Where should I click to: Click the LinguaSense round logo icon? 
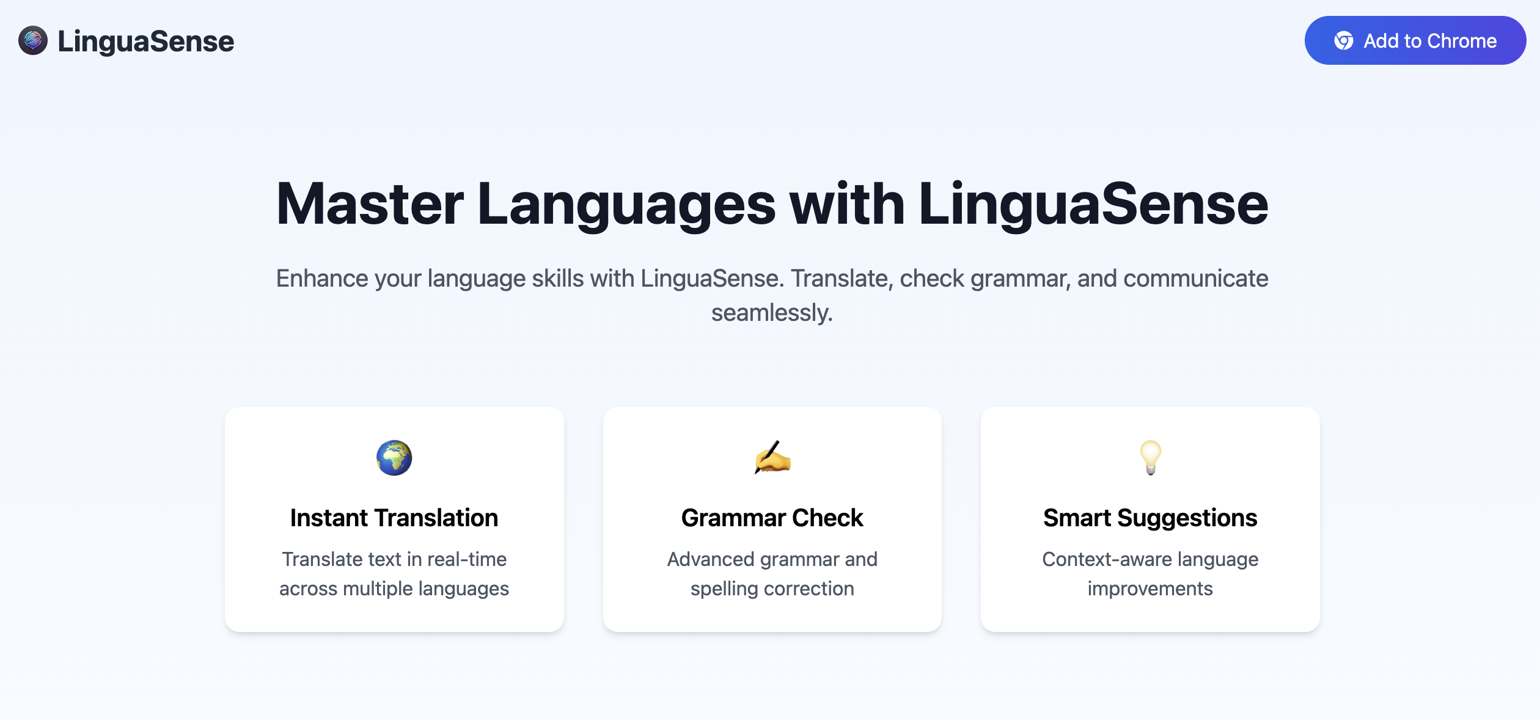pos(33,40)
